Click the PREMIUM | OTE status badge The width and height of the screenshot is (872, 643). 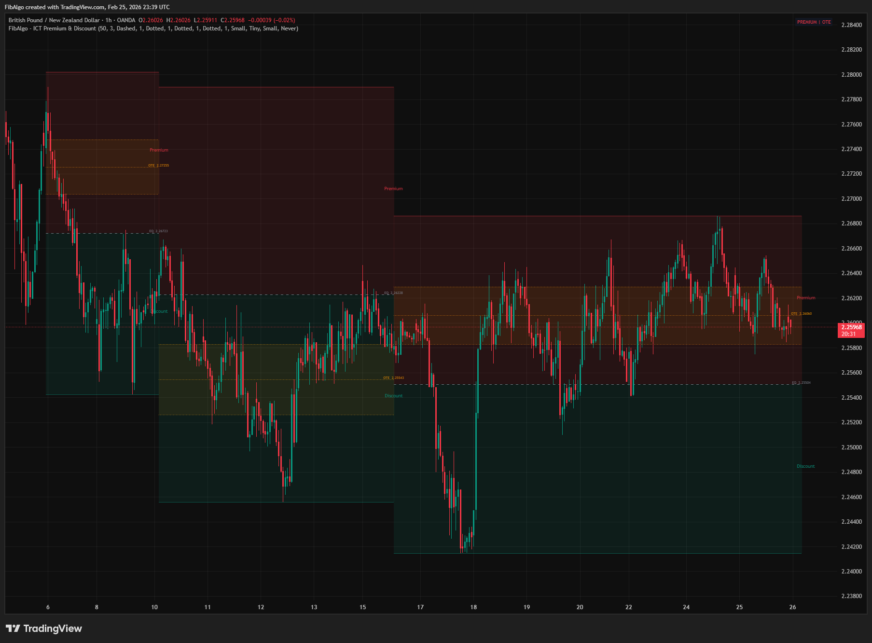815,22
